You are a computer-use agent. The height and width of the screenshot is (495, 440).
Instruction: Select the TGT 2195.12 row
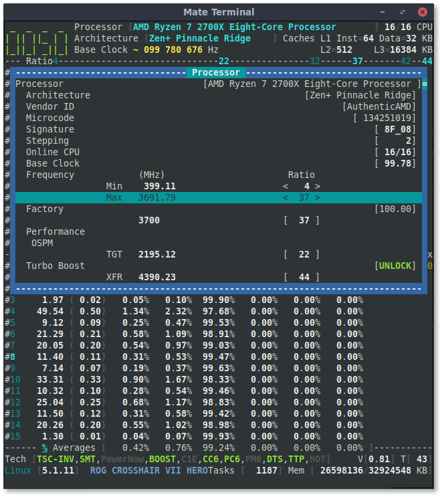[x=219, y=254]
